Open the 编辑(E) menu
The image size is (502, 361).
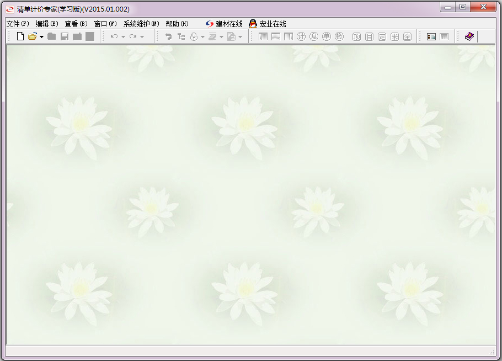pyautogui.click(x=47, y=24)
